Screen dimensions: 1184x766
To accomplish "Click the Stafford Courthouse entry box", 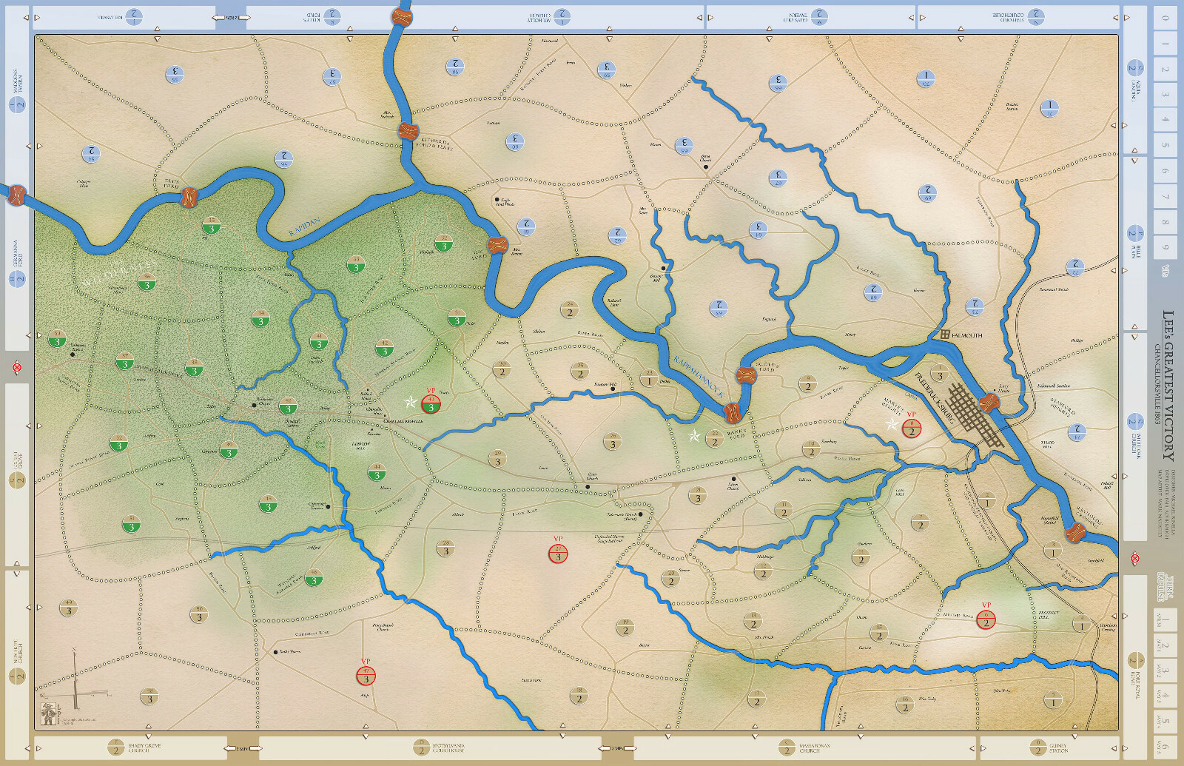I will click(1020, 17).
